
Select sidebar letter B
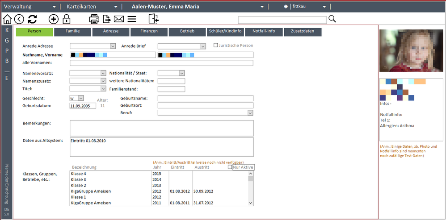[x=7, y=61]
